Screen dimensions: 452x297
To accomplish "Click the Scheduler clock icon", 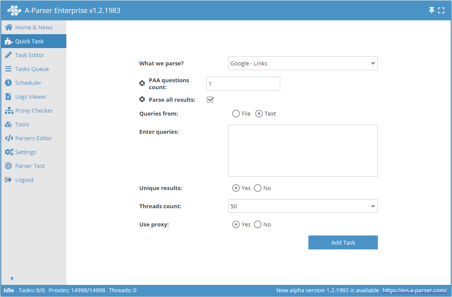I will 8,83.
